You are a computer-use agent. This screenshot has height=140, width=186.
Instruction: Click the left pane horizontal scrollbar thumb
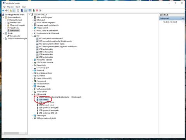11,133
